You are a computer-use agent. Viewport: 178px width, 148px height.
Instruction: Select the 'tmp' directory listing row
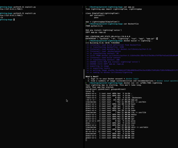pos(110,134)
